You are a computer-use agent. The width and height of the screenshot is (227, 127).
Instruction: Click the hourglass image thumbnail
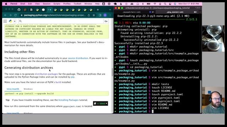[213, 38]
